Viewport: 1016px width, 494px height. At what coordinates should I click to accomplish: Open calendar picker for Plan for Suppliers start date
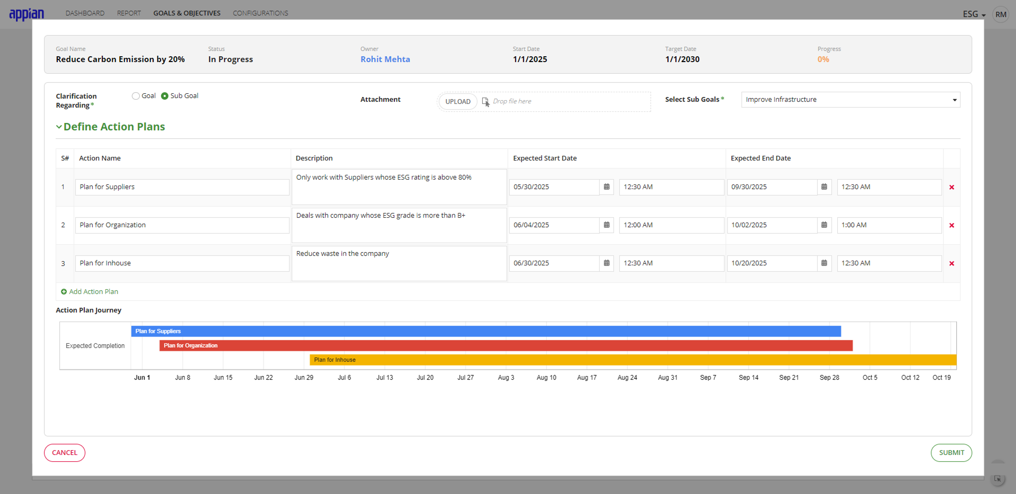[x=607, y=187]
